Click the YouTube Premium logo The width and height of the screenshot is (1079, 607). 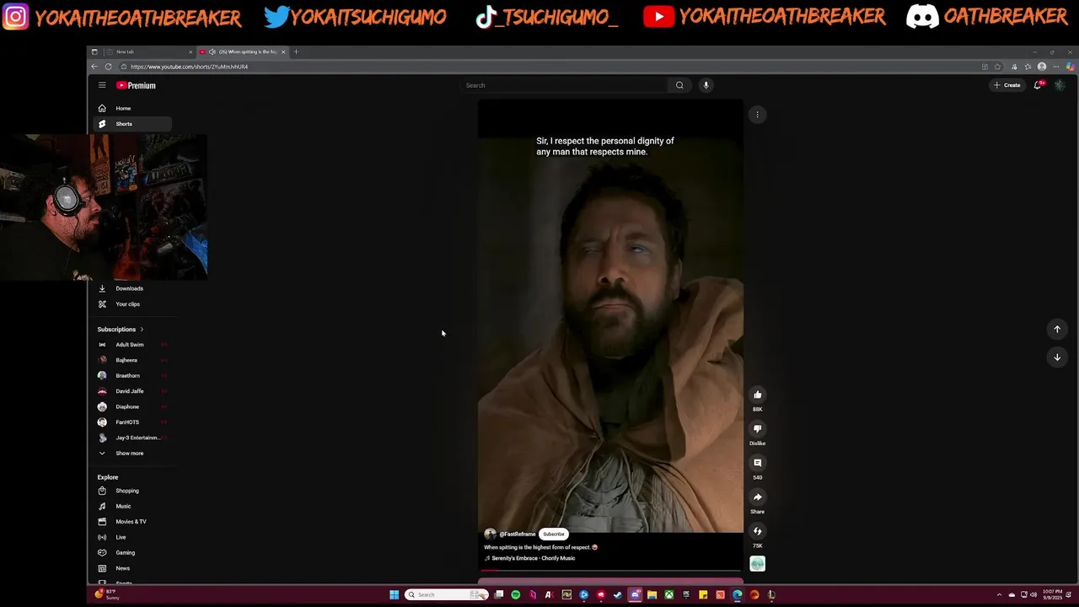(136, 85)
